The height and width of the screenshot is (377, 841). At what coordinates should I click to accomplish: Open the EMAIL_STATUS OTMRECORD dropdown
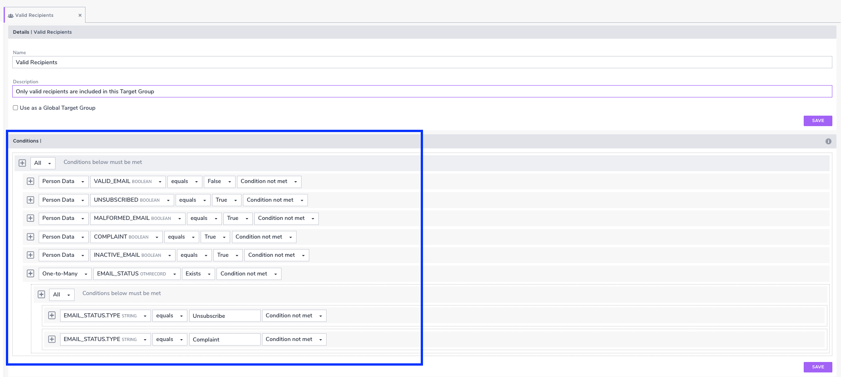point(137,274)
